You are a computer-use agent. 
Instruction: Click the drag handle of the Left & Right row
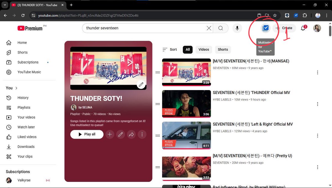[x=158, y=136]
